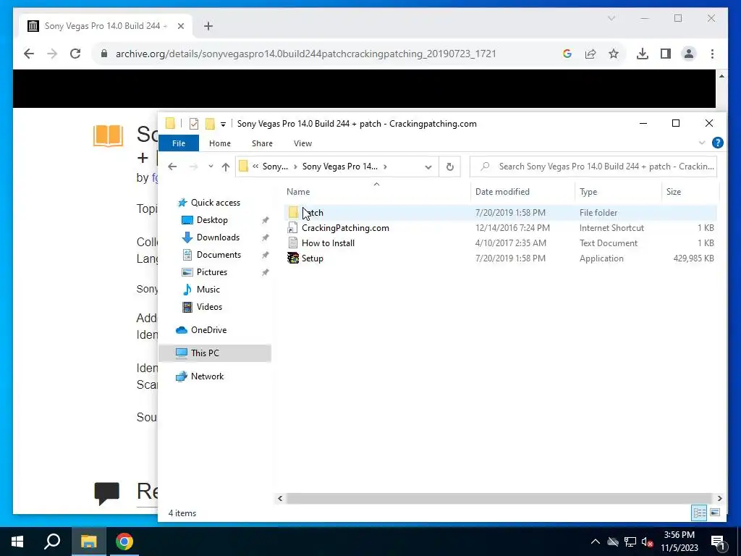This screenshot has width=741, height=556.
Task: Switch to details view layout
Action: tap(700, 513)
